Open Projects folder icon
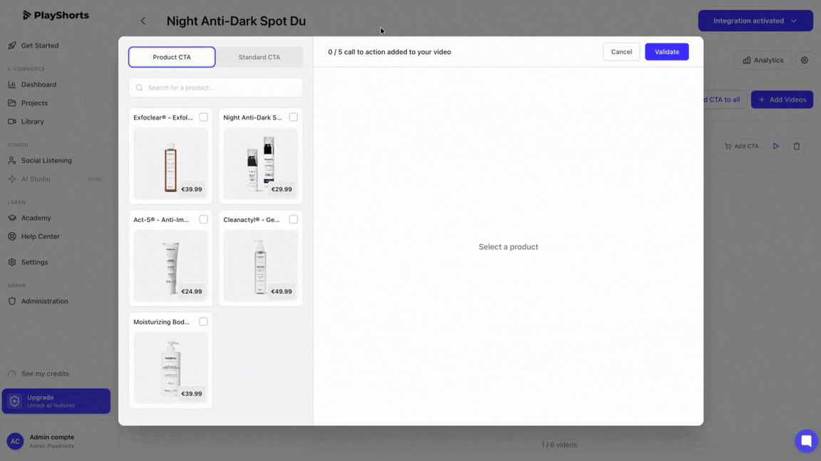Viewport: 821px width, 461px height. [12, 103]
